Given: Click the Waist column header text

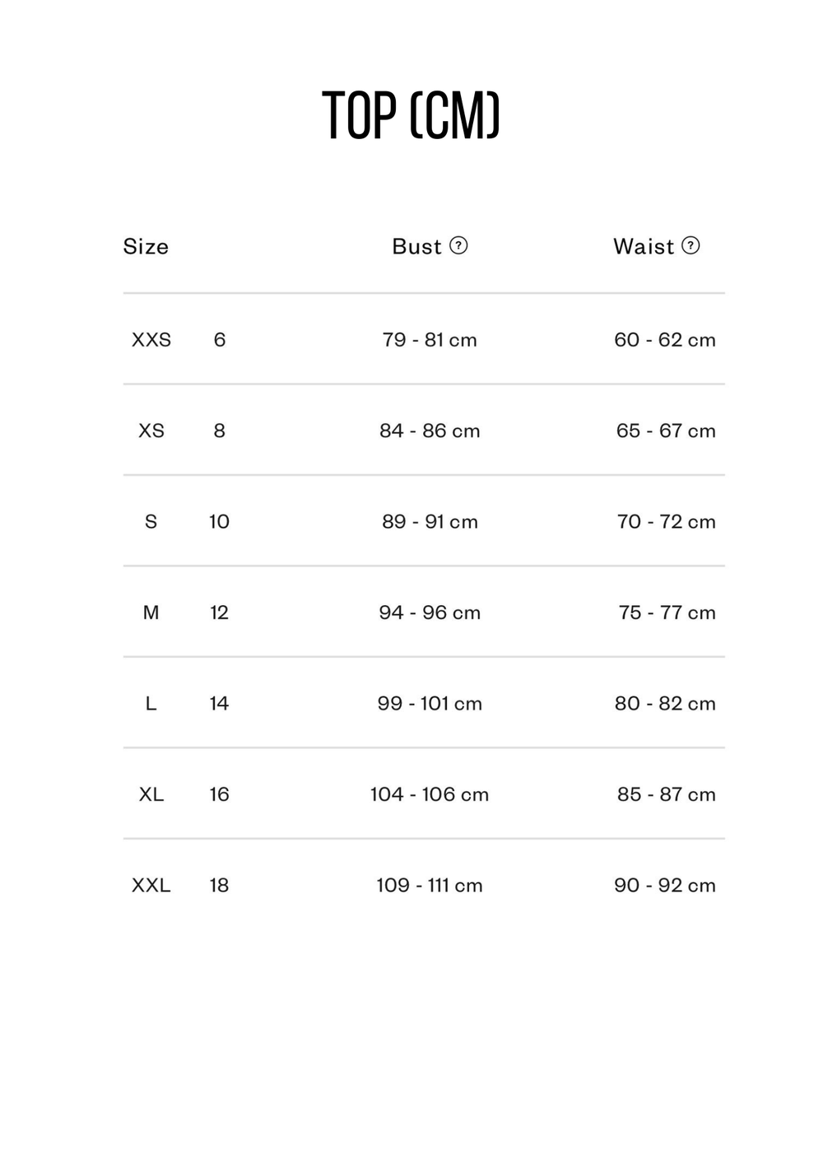Looking at the screenshot, I should 644,246.
